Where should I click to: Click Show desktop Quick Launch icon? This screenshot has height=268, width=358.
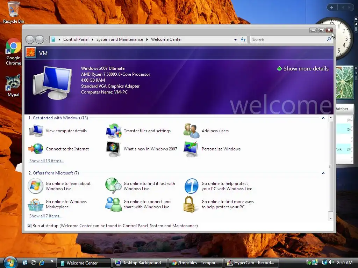point(25,262)
